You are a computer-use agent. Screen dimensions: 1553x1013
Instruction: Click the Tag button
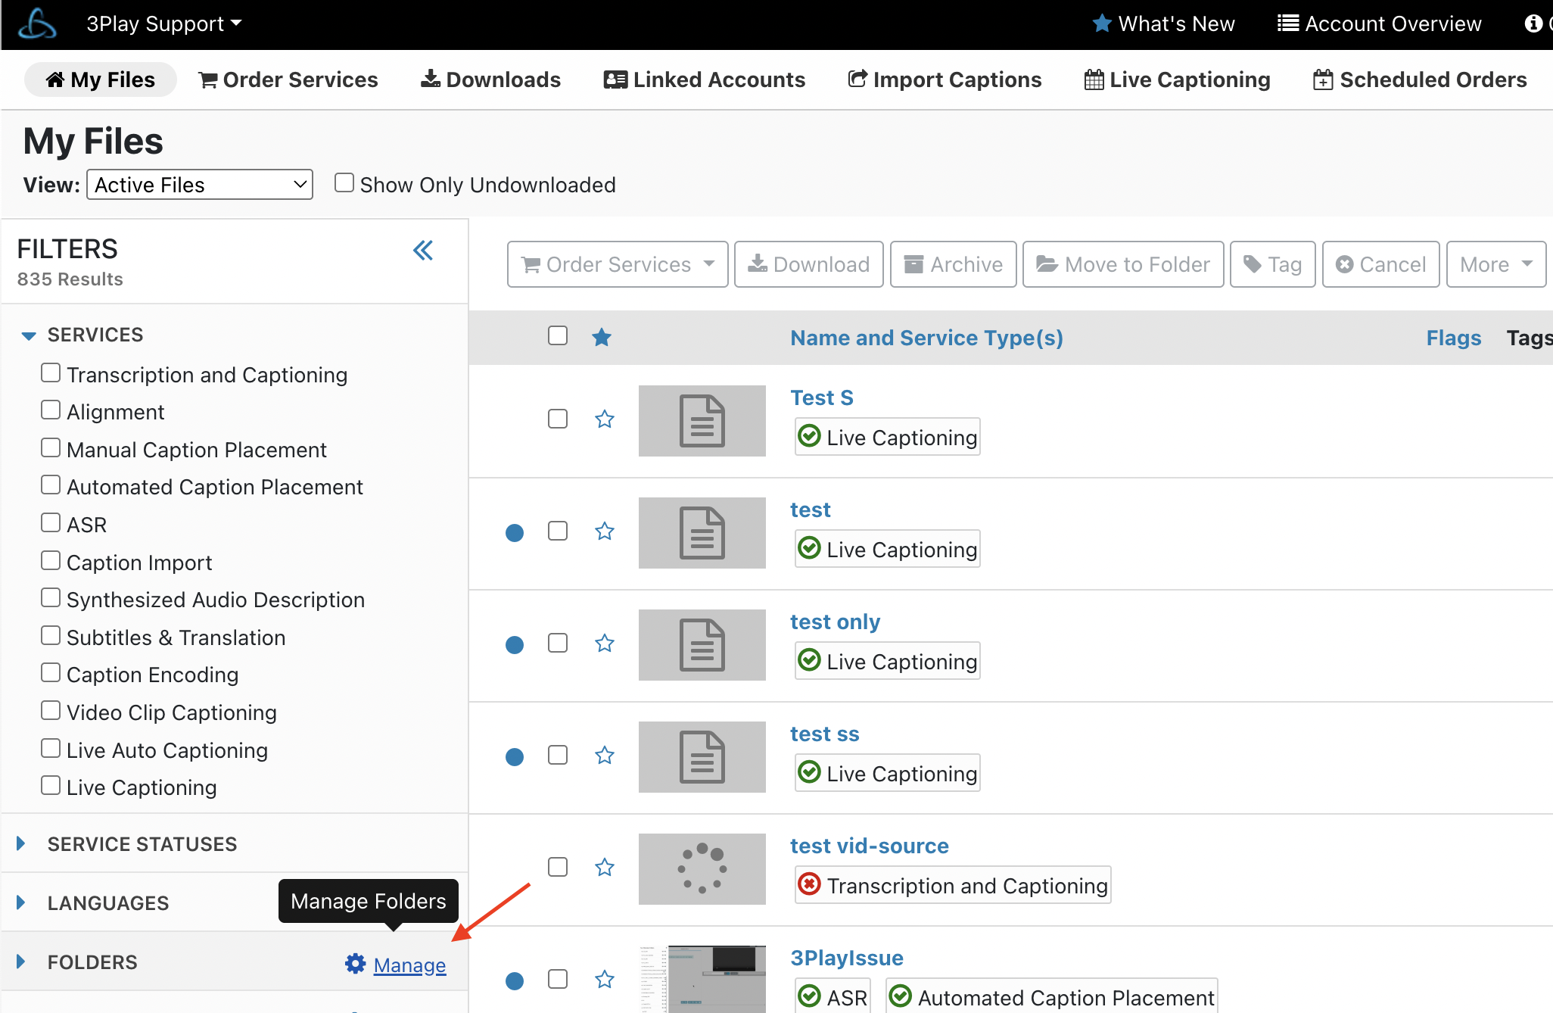(1273, 264)
